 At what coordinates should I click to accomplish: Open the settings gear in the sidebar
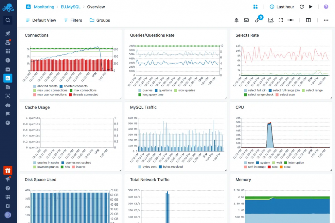(x=7, y=206)
